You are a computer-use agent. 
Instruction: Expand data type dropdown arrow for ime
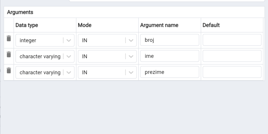click(69, 56)
